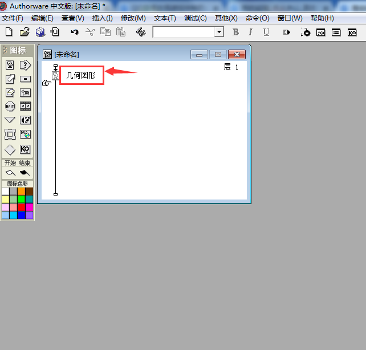Close the [未命名] flowline window
This screenshot has width=366, height=350.
[x=237, y=55]
